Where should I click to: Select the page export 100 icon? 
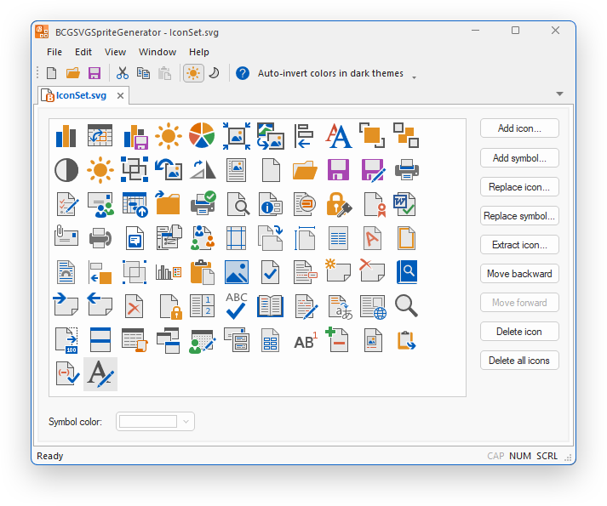click(66, 340)
